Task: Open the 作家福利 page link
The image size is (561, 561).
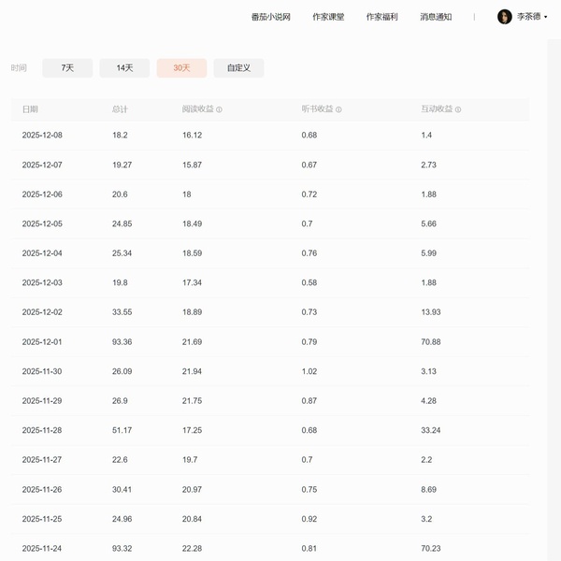Action: (x=381, y=17)
